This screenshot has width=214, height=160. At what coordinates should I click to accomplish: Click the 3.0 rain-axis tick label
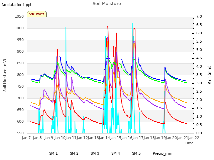click(x=199, y=83)
